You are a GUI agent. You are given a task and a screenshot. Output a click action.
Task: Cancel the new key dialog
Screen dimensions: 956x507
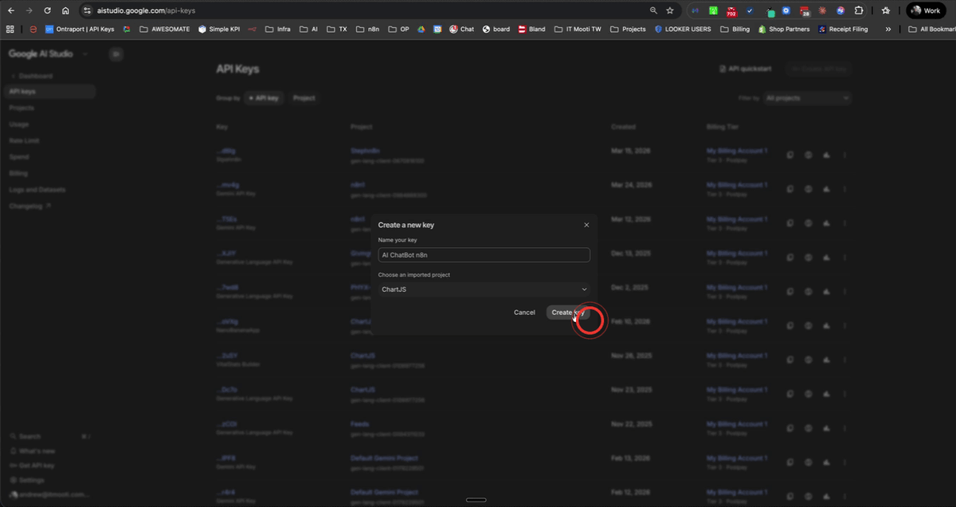(x=524, y=312)
